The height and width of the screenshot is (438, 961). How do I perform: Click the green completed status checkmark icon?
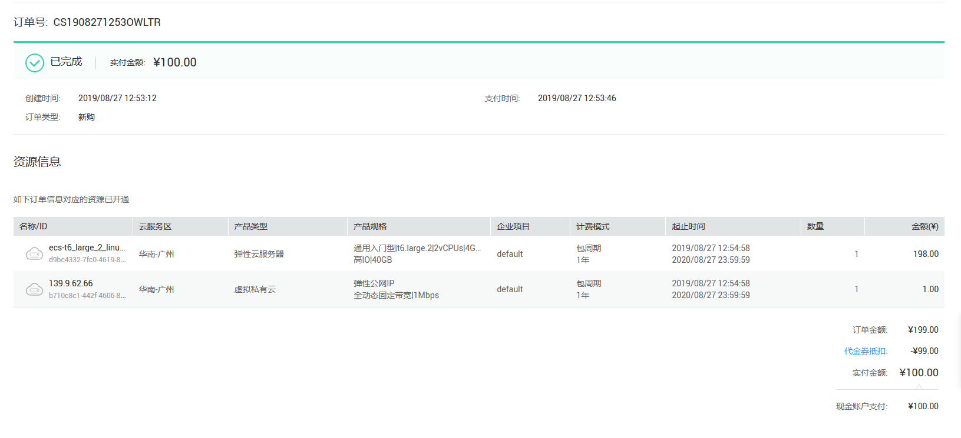click(35, 63)
